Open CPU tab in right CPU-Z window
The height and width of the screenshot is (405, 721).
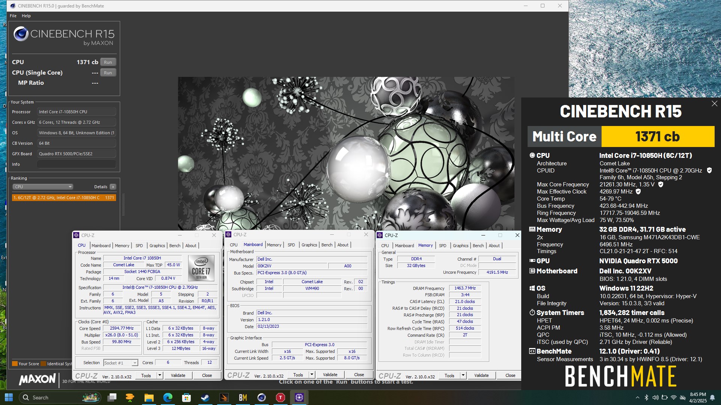(385, 246)
